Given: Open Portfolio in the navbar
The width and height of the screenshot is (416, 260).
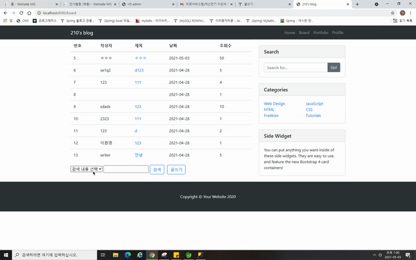Looking at the screenshot, I should 320,33.
